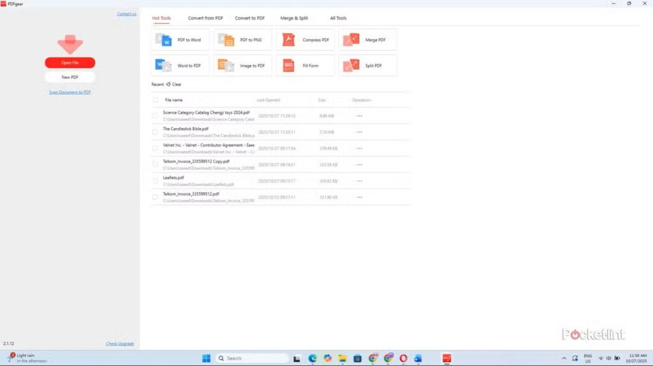Screen dimensions: 653x366
Task: Expand operation options for Leaflets.pdf
Action: [359, 181]
